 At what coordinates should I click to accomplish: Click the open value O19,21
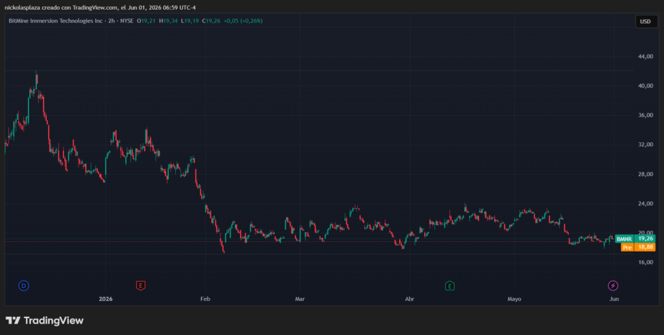point(147,21)
